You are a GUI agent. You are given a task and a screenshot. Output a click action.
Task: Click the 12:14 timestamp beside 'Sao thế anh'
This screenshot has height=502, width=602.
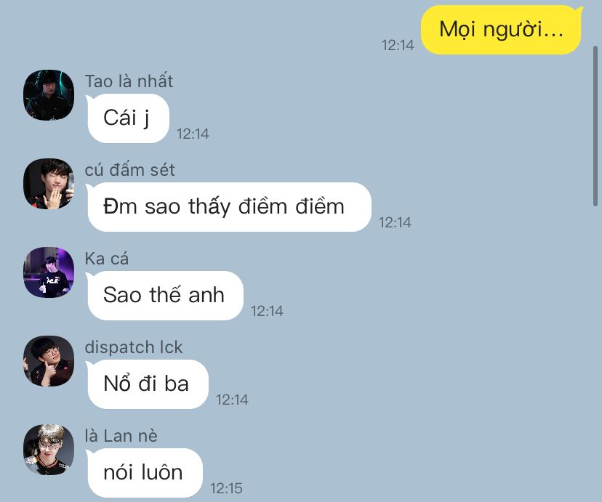(267, 311)
